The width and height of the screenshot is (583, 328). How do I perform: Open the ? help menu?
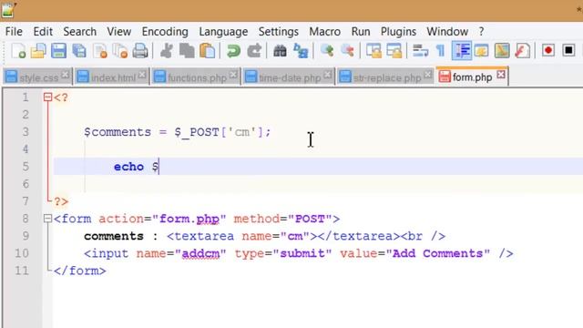[482, 32]
